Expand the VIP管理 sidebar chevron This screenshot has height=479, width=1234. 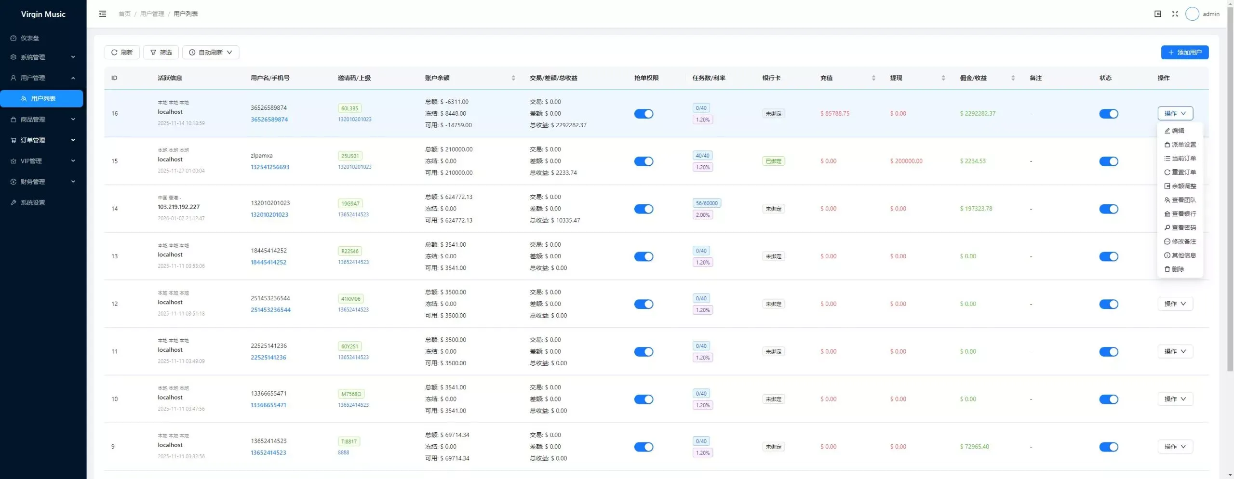coord(73,161)
